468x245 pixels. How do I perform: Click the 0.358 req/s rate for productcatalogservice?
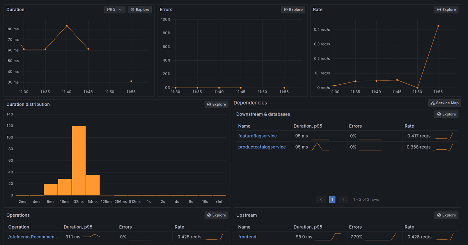click(x=418, y=147)
